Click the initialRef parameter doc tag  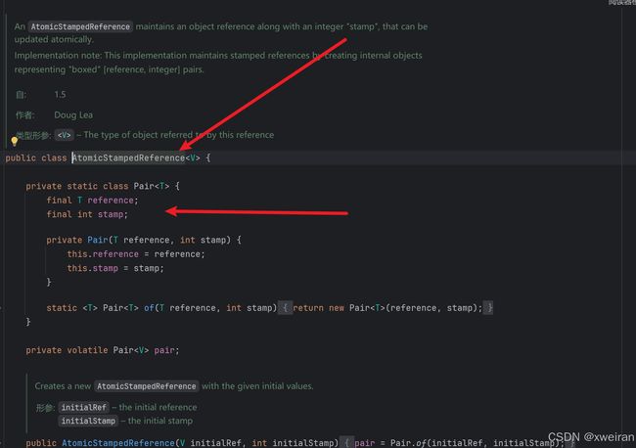83,408
